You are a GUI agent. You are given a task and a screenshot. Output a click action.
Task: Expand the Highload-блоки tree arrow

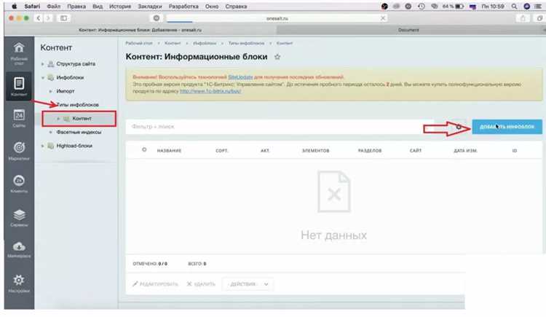[x=43, y=146]
